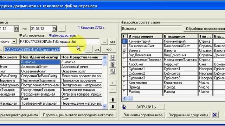Select Расход in В исходном column
Image resolution: width=225 pixels, height=126 pixels.
180,92
